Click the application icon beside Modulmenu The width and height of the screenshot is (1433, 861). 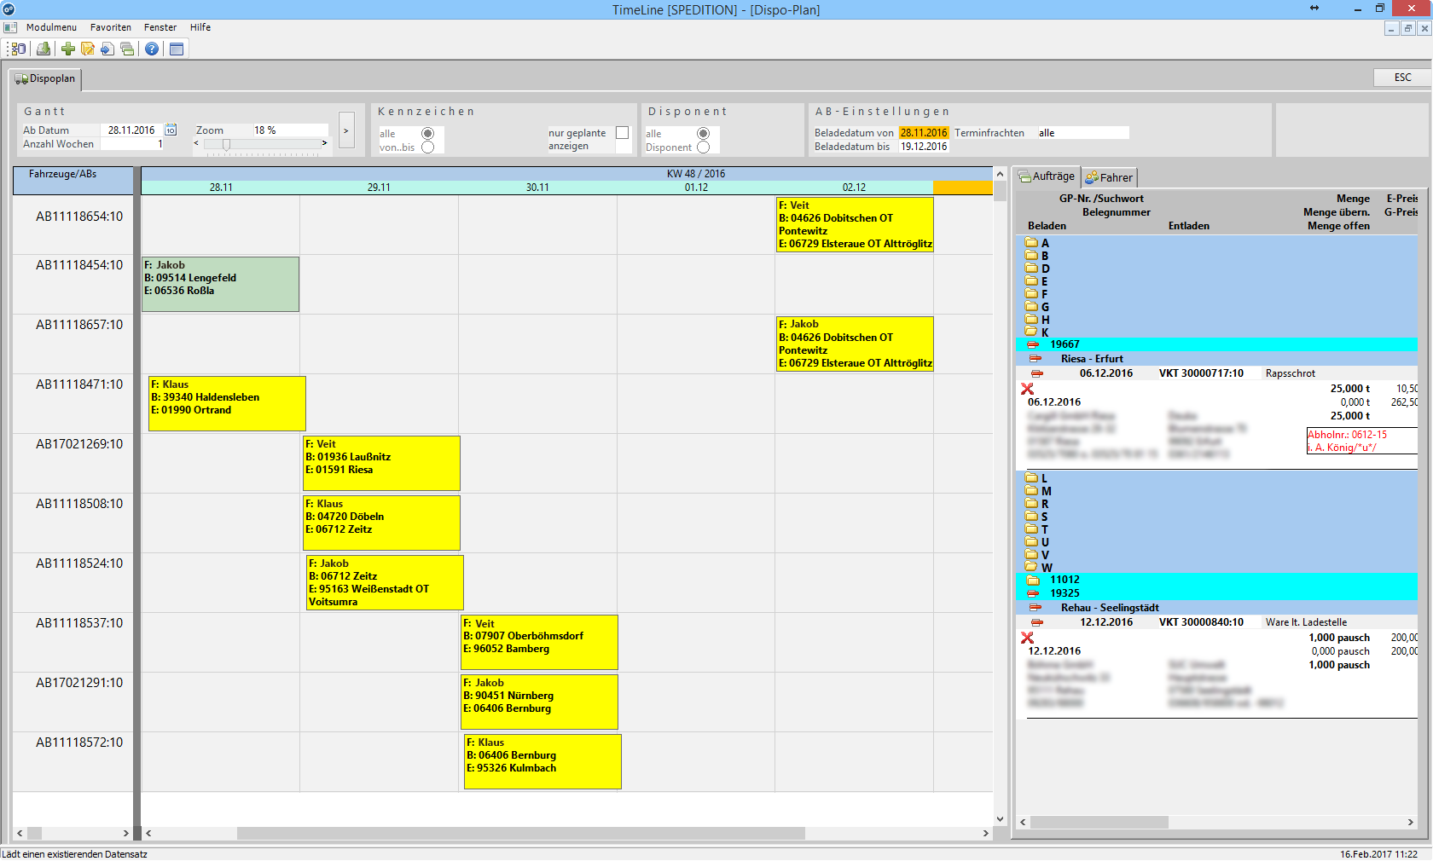pyautogui.click(x=10, y=27)
